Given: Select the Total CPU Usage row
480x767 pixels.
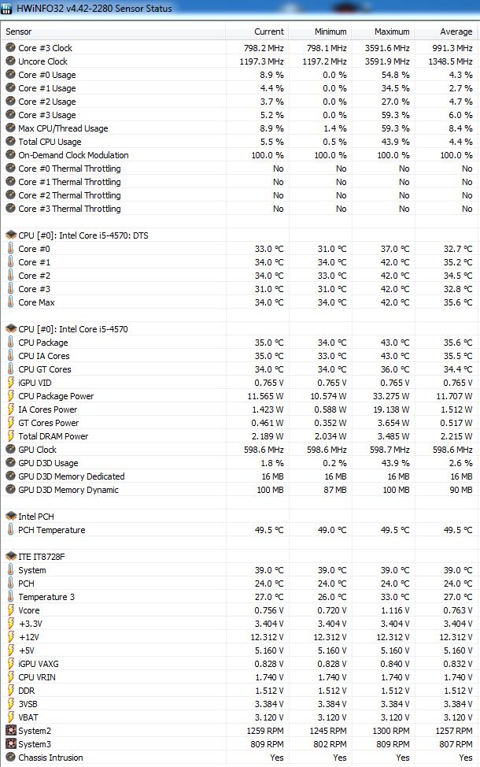Looking at the screenshot, I should 50,142.
